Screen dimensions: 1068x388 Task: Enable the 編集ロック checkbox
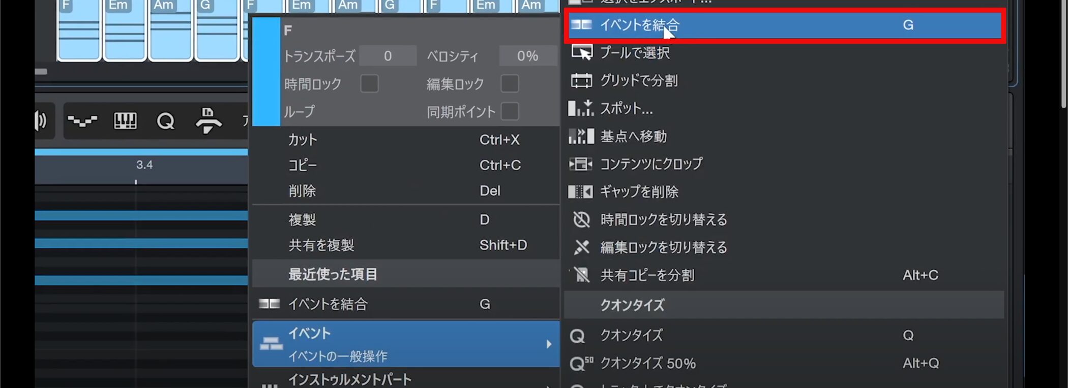pos(510,84)
